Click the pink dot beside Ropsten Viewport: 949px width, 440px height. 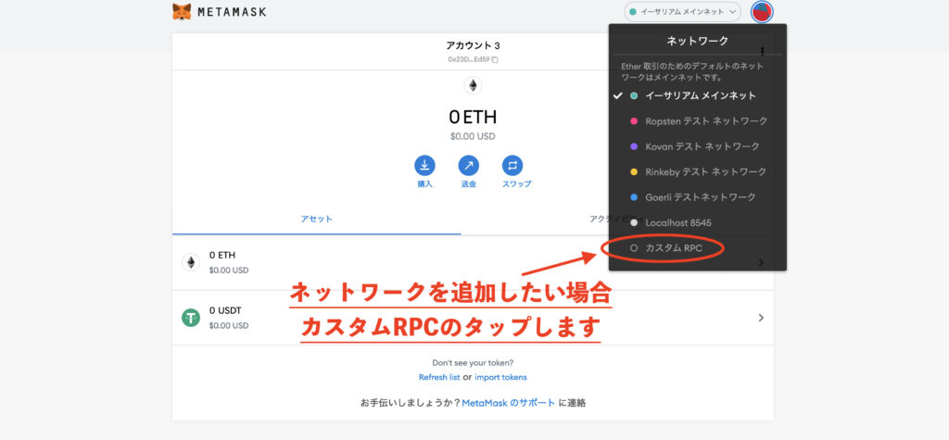[634, 121]
